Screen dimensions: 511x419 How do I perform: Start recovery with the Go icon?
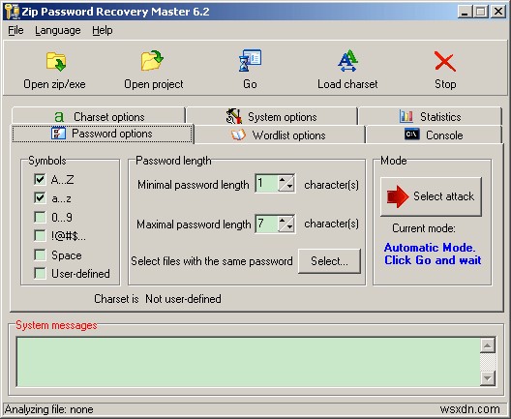coord(250,60)
